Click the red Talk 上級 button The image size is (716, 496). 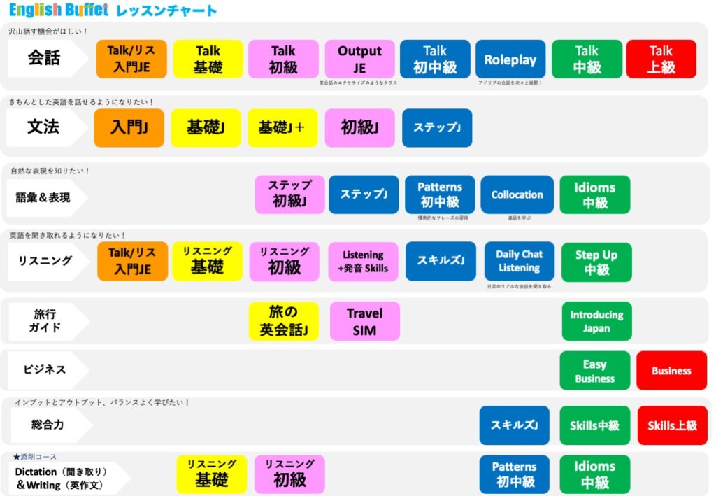[x=661, y=59]
